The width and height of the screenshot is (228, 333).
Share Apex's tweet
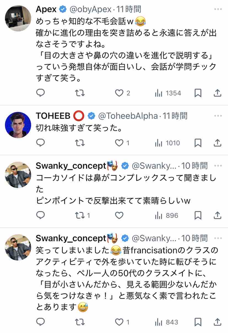click(218, 93)
